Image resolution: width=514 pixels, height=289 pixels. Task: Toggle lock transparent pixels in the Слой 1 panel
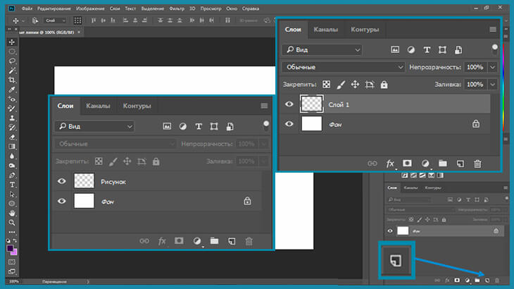click(326, 85)
